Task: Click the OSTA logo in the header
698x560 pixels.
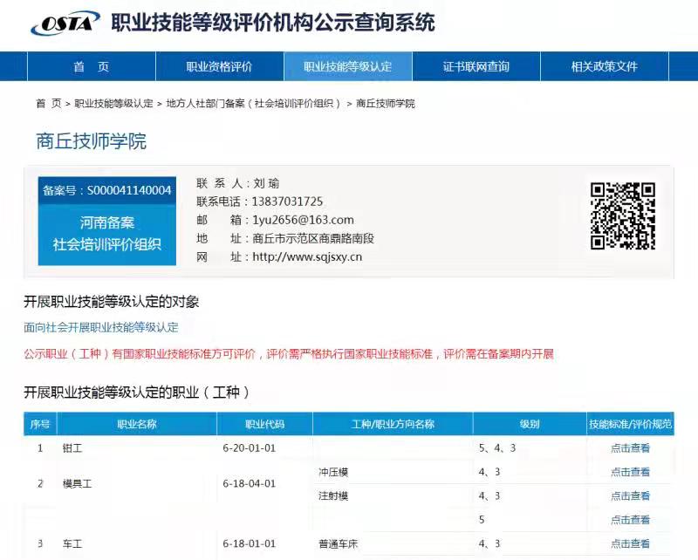Action: [x=65, y=24]
